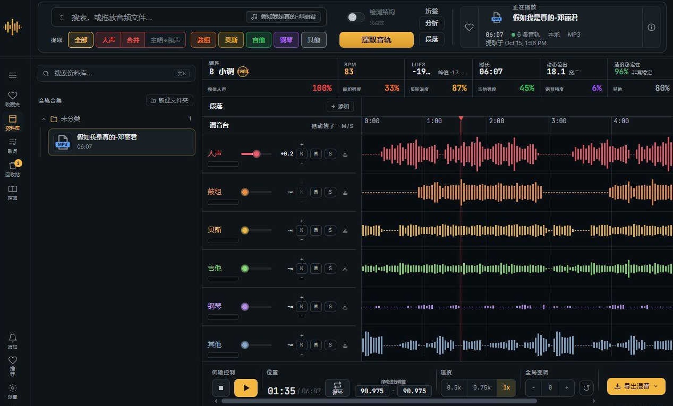Add a section with the 添加 button
This screenshot has width=673, height=406.
(x=340, y=106)
